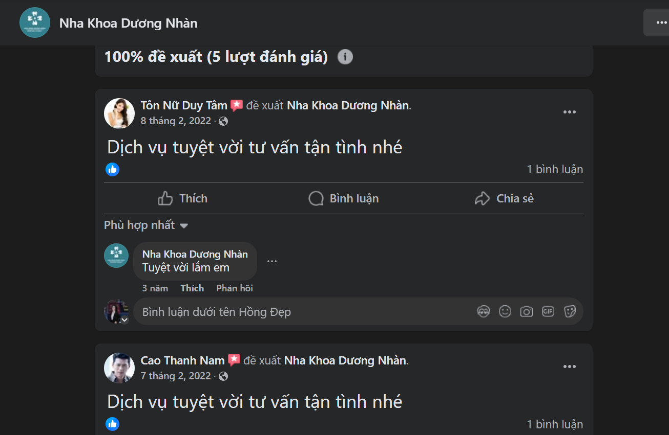This screenshot has height=435, width=669.
Task: Open more options on the page's comment
Action: point(272,261)
